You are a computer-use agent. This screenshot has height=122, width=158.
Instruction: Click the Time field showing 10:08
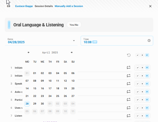(x=117, y=41)
